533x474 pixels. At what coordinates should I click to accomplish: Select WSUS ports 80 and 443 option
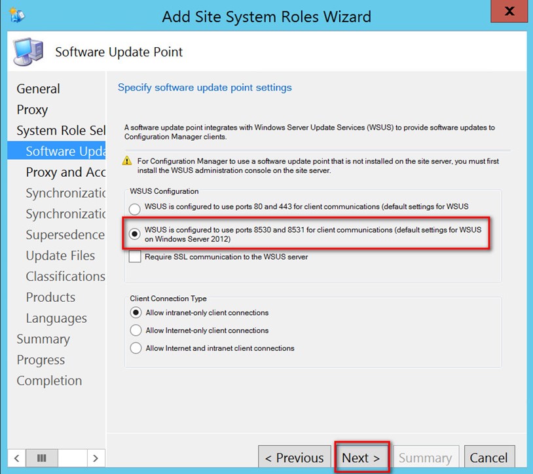(135, 209)
